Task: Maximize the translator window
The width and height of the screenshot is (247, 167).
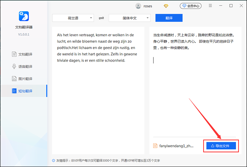Action: point(231,6)
